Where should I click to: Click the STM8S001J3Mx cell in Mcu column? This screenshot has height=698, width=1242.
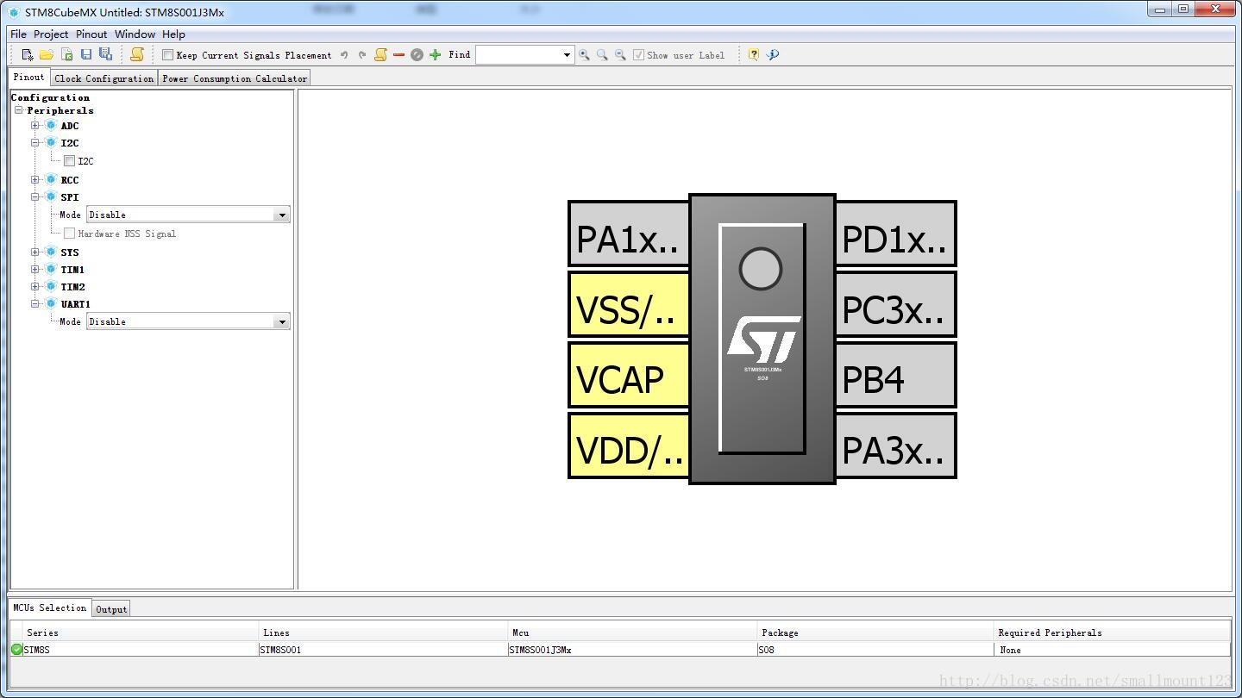point(632,650)
